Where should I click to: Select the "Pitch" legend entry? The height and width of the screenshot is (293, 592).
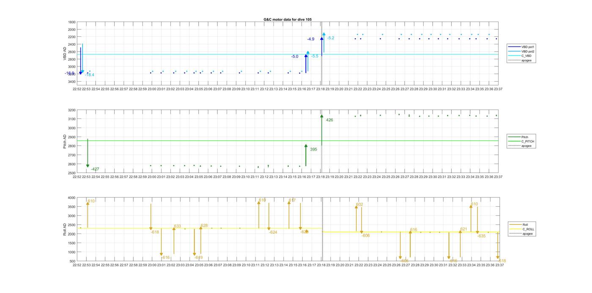[x=518, y=137]
